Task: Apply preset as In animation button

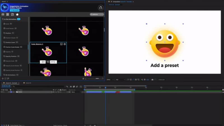Action: coord(43,62)
